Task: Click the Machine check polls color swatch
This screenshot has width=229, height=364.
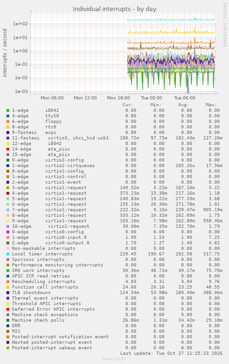Action: [8, 320]
